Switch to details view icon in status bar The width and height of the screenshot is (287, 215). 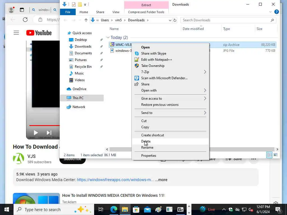click(x=269, y=155)
